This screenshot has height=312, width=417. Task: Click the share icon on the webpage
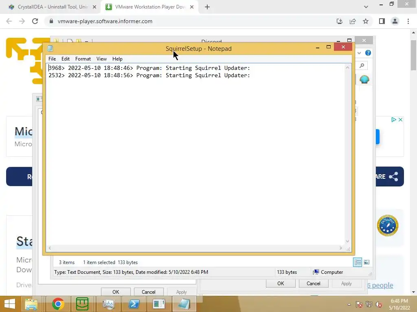tap(394, 177)
